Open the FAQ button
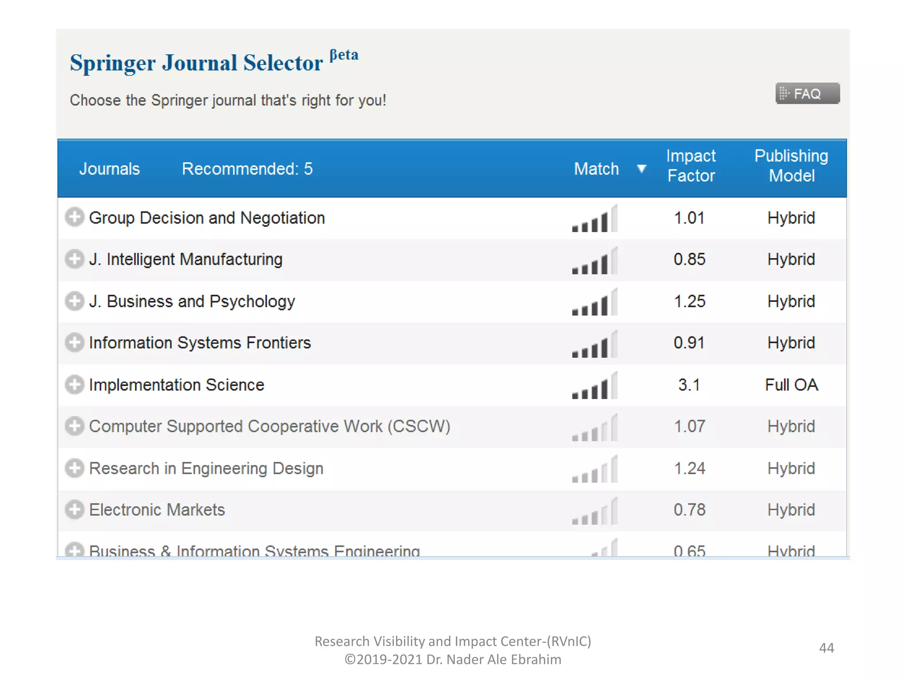Viewport: 906px width, 679px height. click(807, 94)
